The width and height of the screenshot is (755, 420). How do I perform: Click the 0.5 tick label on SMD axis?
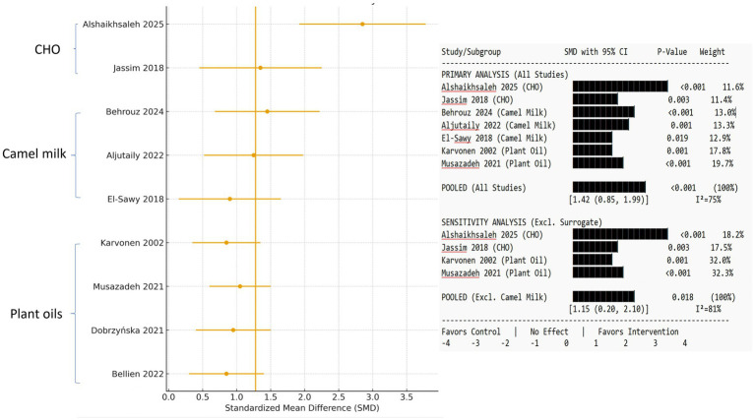[x=202, y=397]
